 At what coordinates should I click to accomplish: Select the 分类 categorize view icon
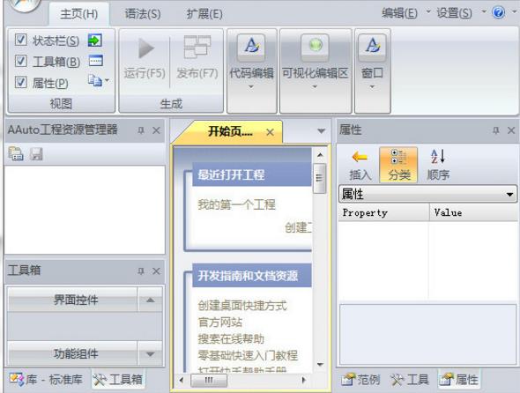pyautogui.click(x=398, y=157)
